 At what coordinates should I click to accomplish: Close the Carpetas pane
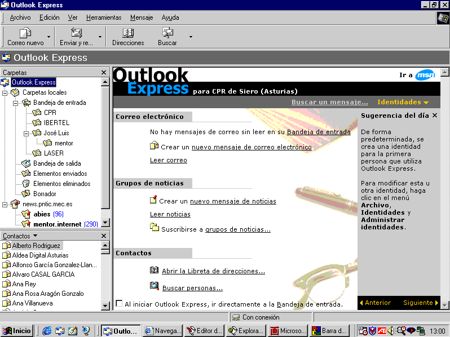click(104, 73)
